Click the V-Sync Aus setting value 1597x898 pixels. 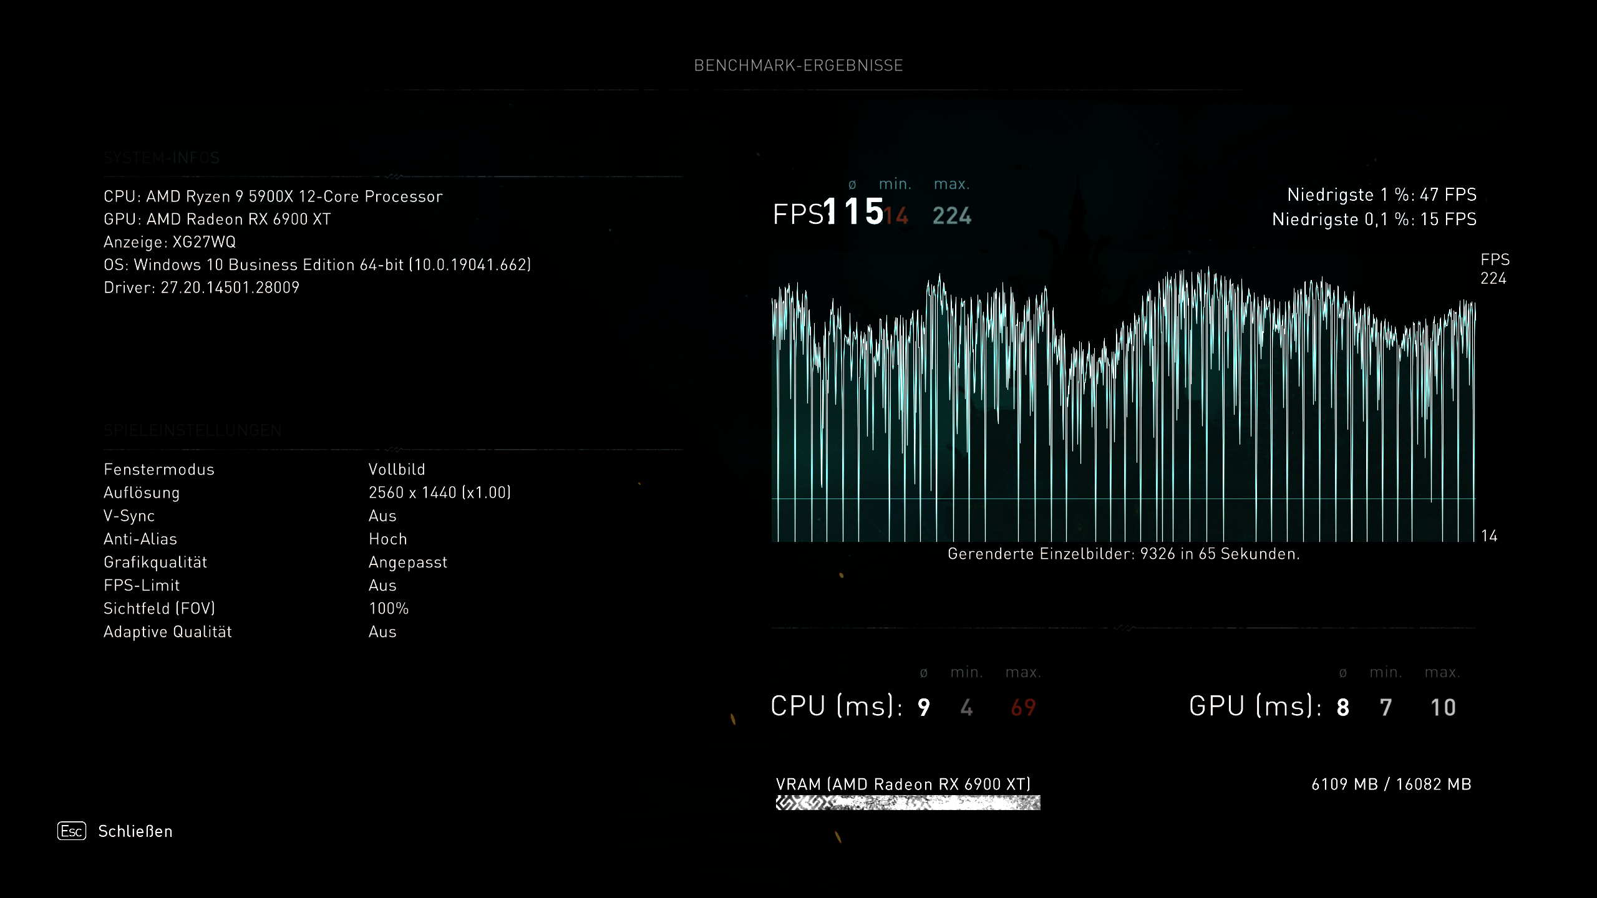coord(382,516)
